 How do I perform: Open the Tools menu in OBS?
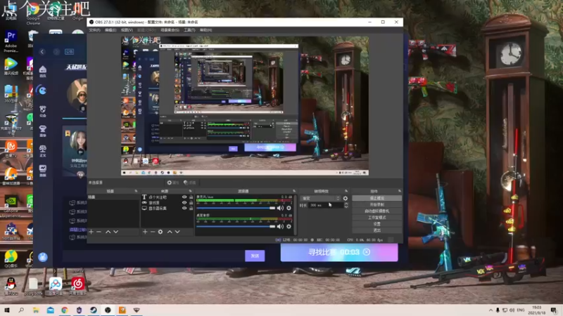click(x=189, y=30)
